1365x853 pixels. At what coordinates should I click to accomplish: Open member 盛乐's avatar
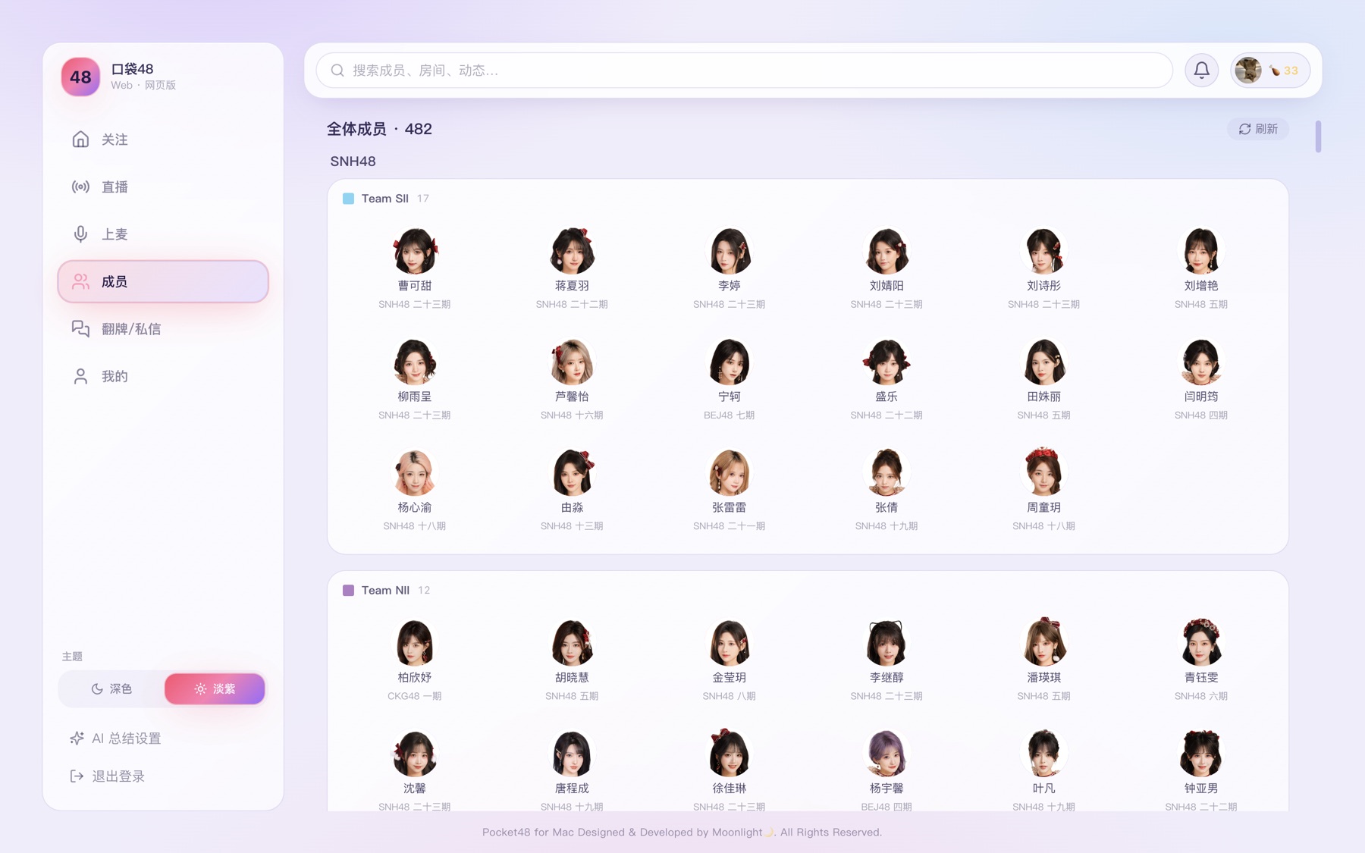(886, 362)
